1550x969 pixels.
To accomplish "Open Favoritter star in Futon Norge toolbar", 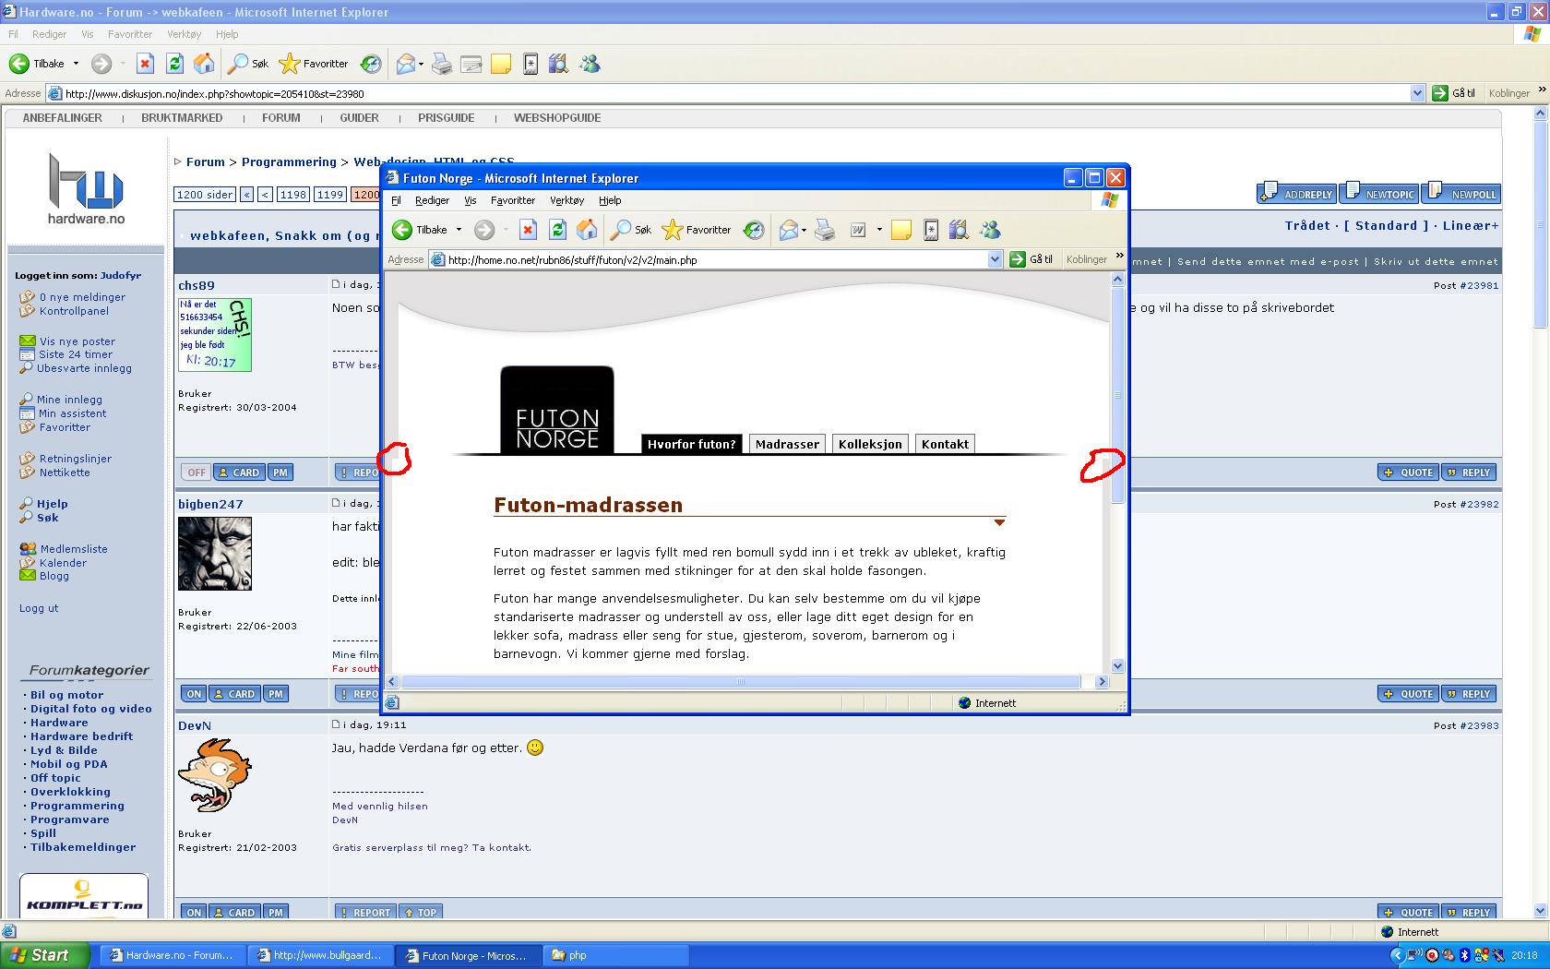I will [x=697, y=230].
